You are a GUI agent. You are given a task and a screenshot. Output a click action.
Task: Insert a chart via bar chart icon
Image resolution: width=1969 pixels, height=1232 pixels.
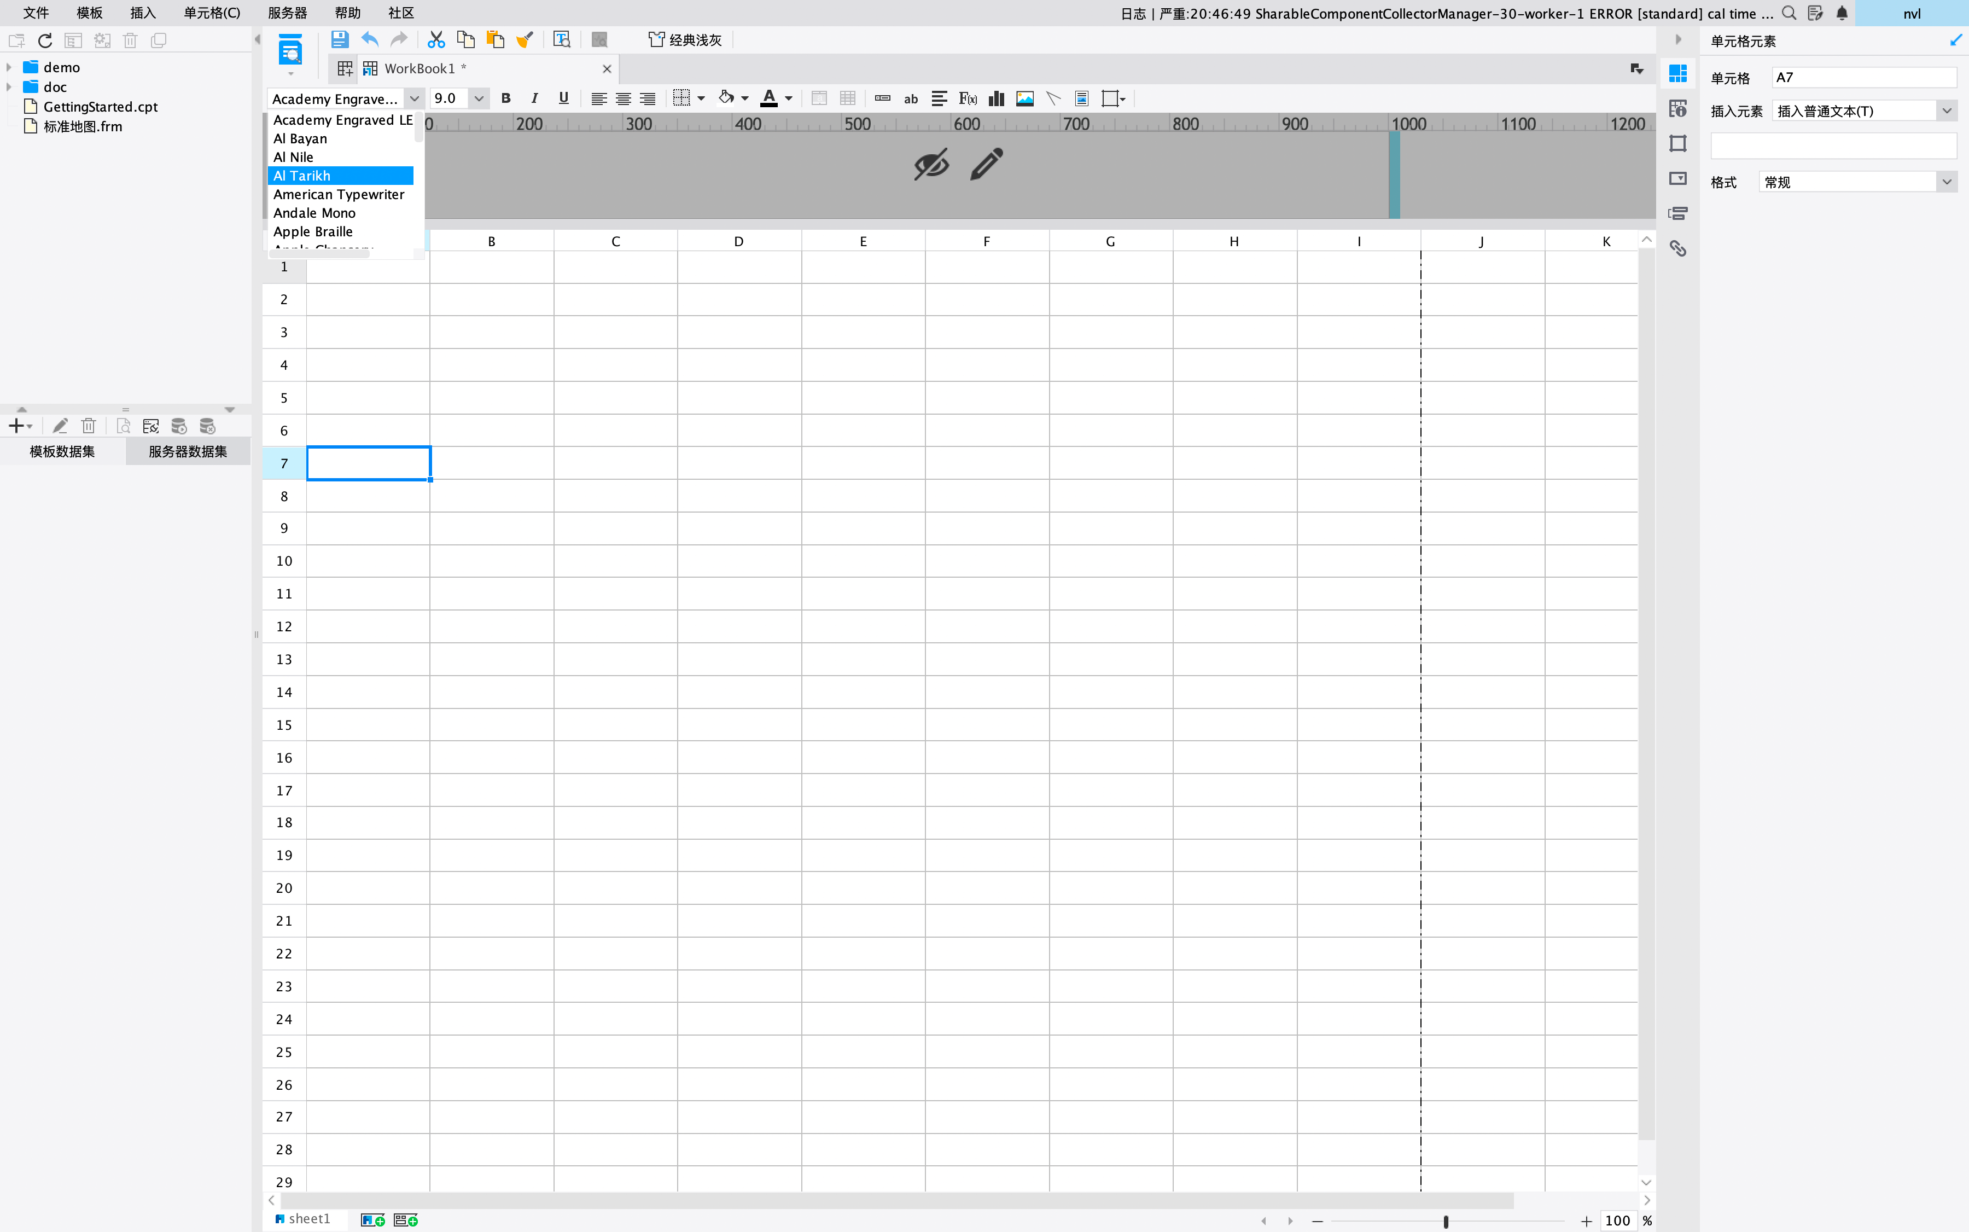[x=997, y=98]
